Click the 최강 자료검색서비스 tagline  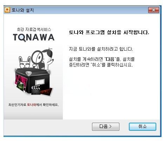[x=34, y=30]
